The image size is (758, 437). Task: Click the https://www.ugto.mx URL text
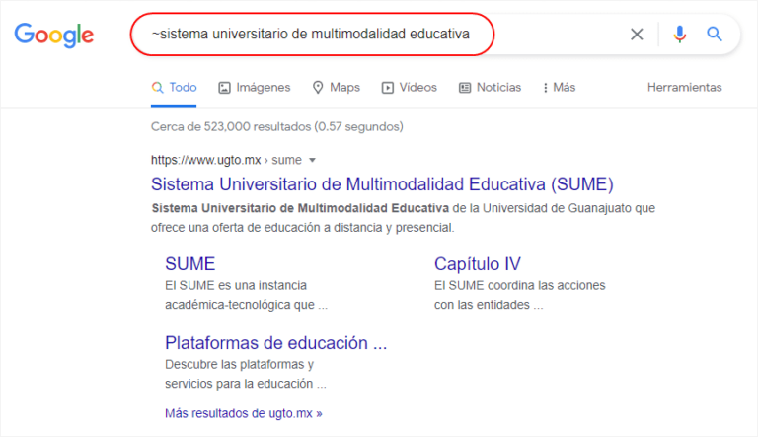click(206, 160)
